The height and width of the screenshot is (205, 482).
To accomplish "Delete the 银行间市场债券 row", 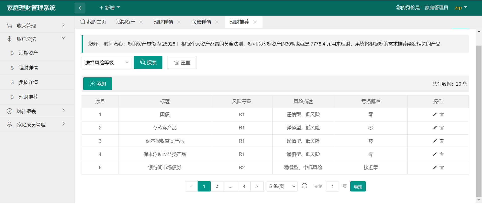I will point(442,167).
